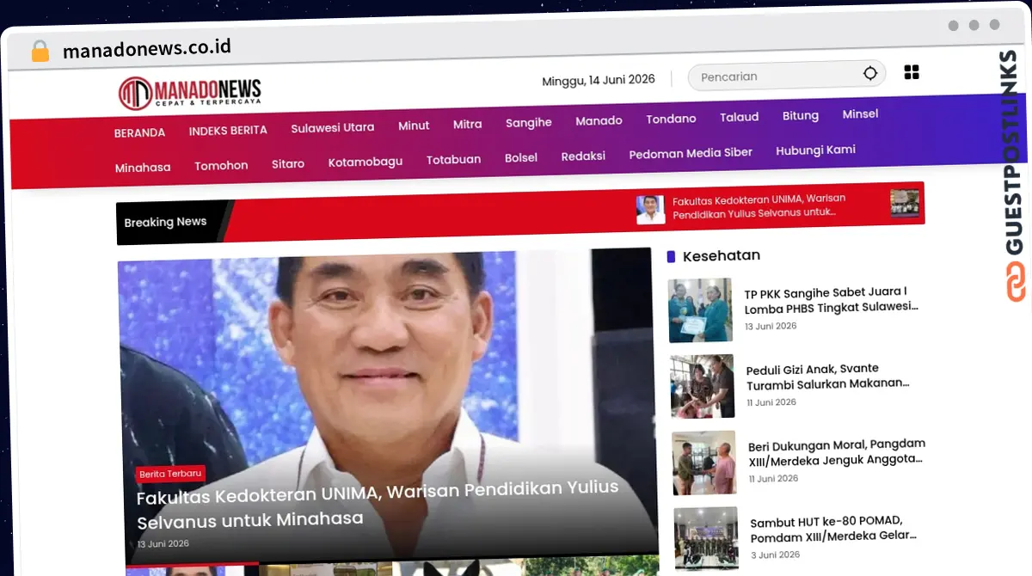
Task: Click the TP PKK Sangihe article thumbnail
Action: 700,309
